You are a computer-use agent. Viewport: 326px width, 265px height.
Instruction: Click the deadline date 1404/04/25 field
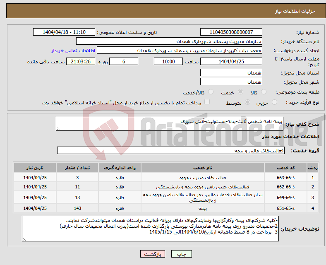pos(231,61)
